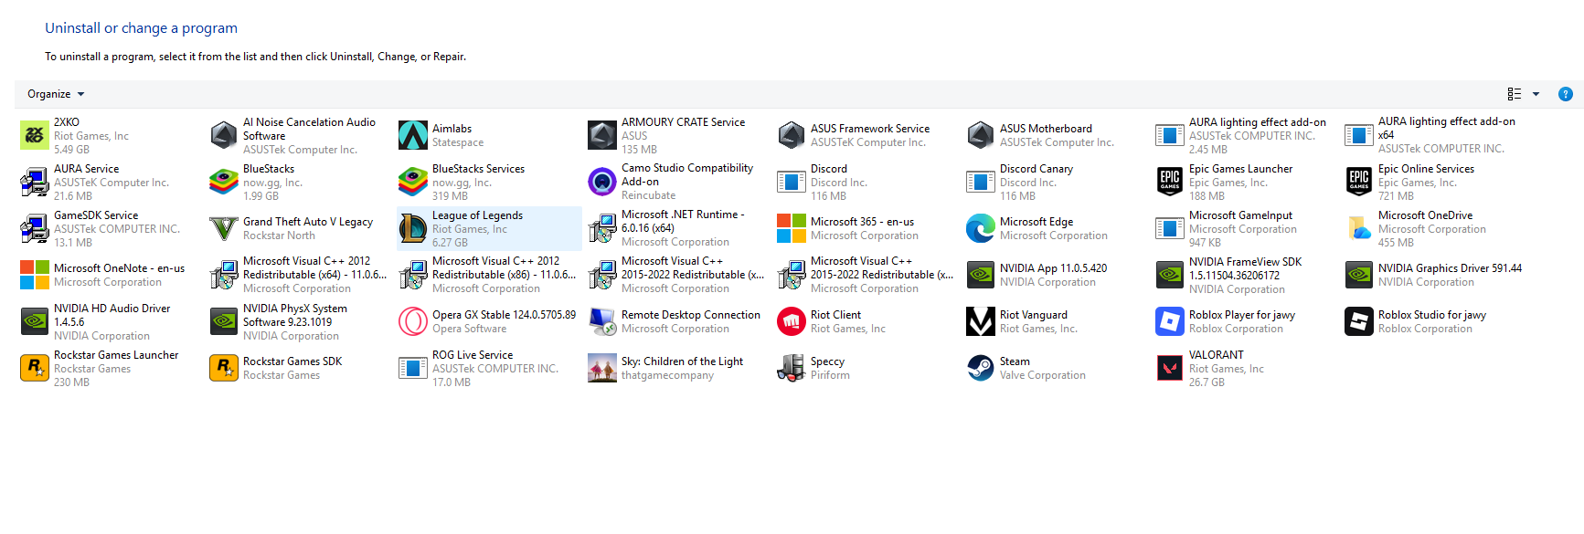
Task: Click the Microsoft GameInput entry name
Action: [x=1240, y=215]
